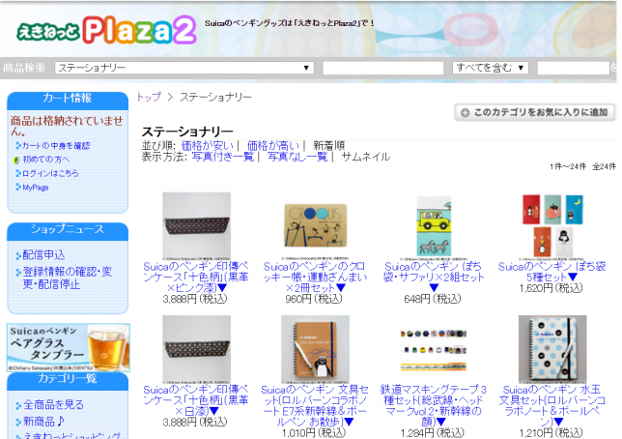Click plus icon on favorites button
Viewport: 622px width, 439px height.
(x=465, y=113)
